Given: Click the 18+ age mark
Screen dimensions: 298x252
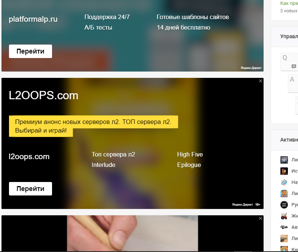Looking at the screenshot, I should pyautogui.click(x=258, y=204).
